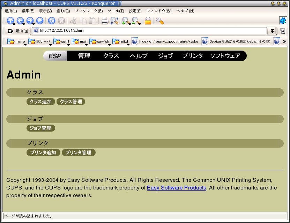Screen dimensions: 290x223
Task: Click the Home icon in toolbar
Action: (39, 21)
